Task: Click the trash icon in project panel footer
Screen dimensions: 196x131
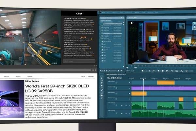Action: (122, 71)
